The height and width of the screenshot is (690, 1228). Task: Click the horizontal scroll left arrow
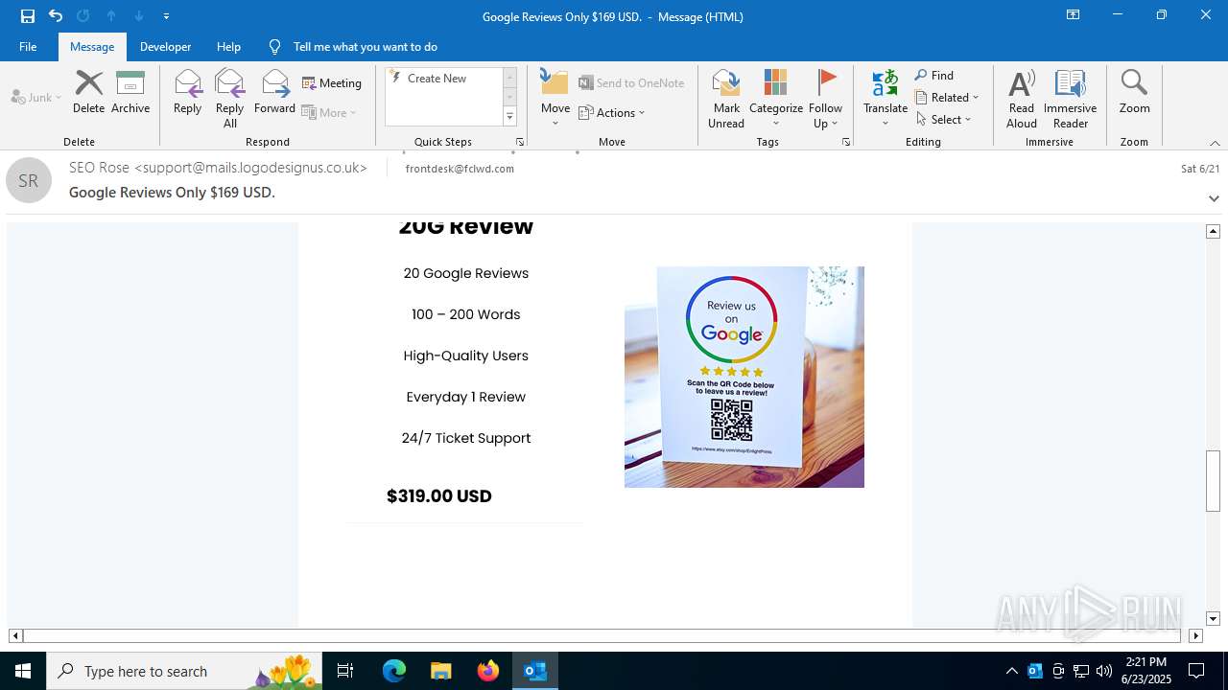15,635
